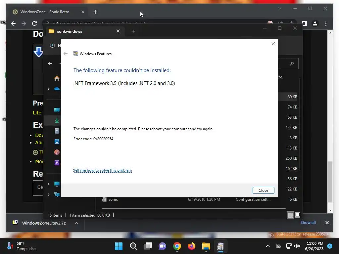
Task: Click File Explorer back arrow
Action: (50, 63)
